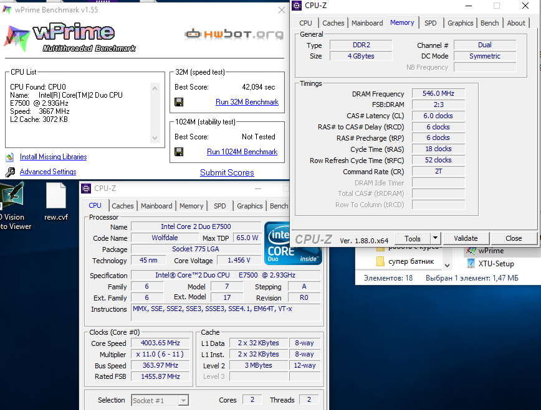Click Элементов: 18 in Explorer status bar
This screenshot has width=541, height=410.
(388, 278)
